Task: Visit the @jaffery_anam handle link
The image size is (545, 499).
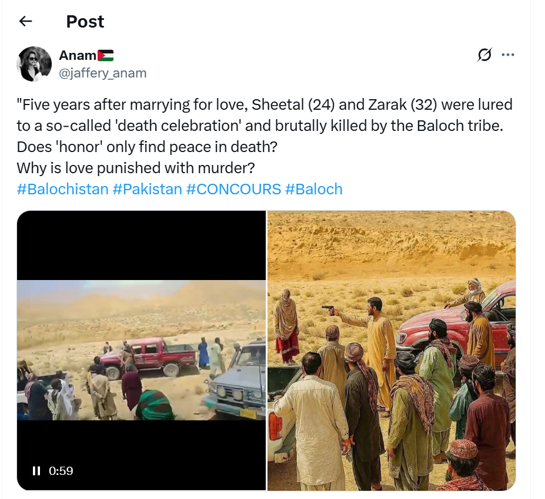Action: coord(102,73)
